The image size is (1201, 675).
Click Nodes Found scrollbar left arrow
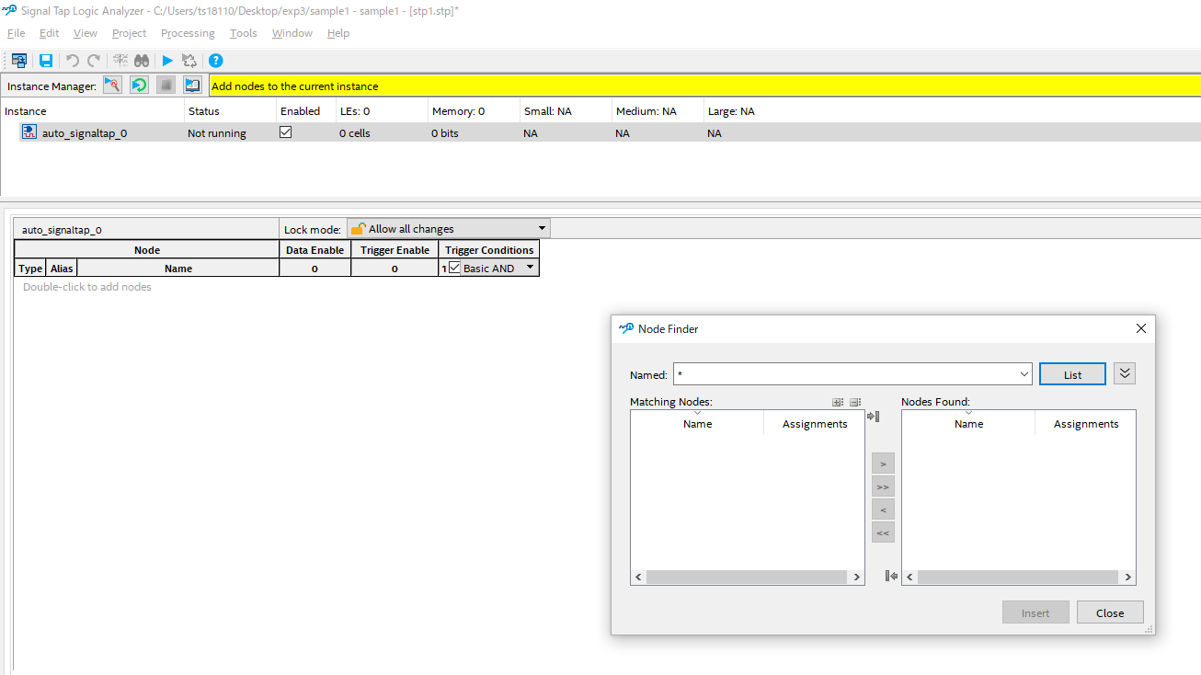pyautogui.click(x=909, y=577)
